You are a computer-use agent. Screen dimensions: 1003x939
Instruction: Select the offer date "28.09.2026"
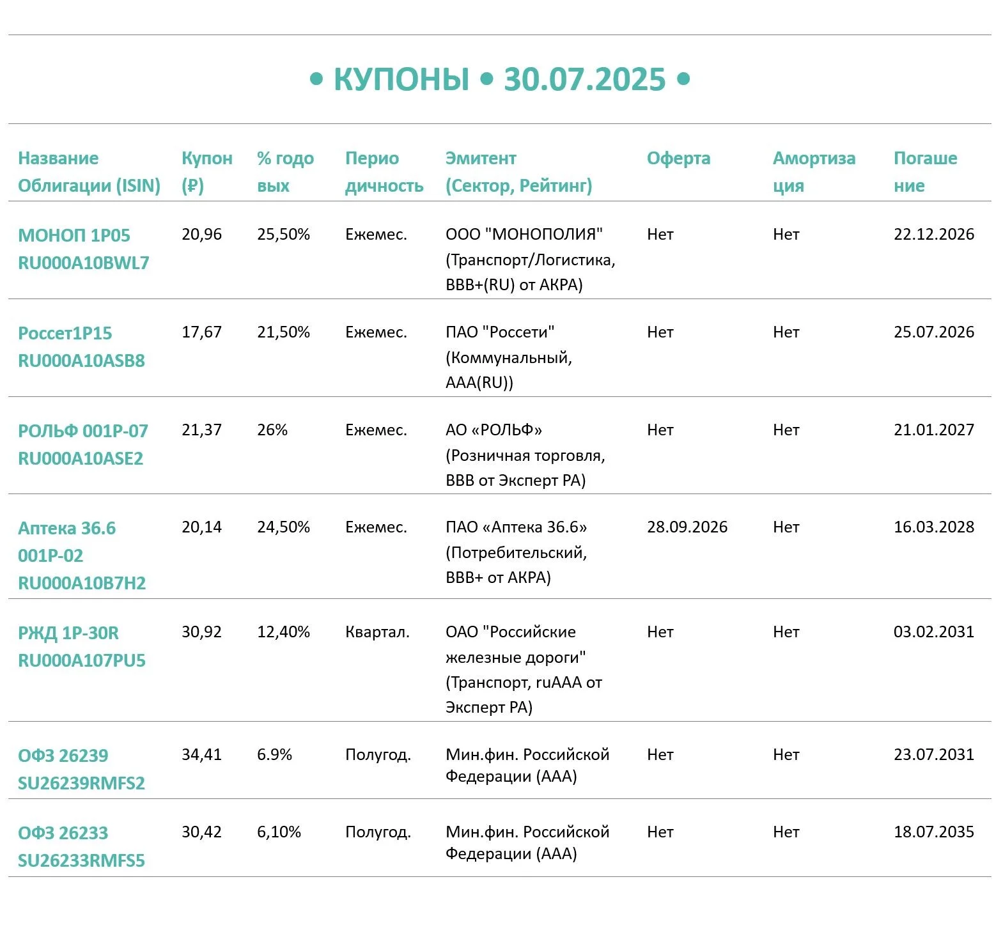pos(687,527)
